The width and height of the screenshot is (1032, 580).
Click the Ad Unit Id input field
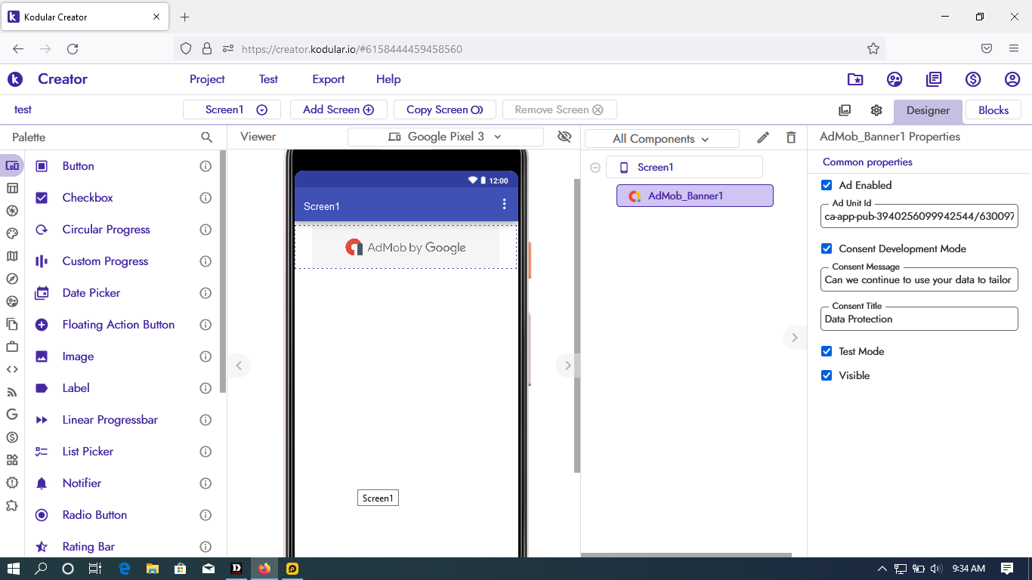[x=919, y=216]
